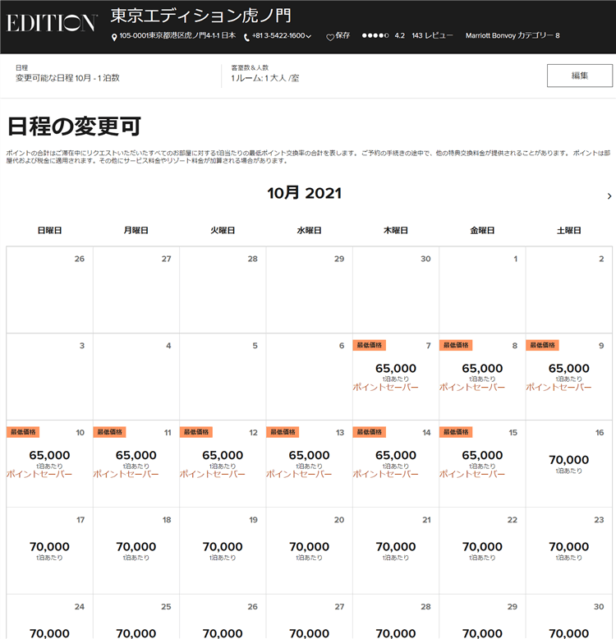
Task: Click the map pin address icon
Action: click(x=114, y=37)
